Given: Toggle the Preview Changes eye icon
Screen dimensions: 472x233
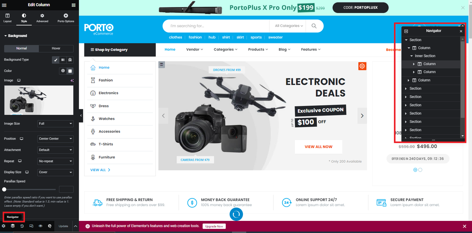Looking at the screenshot, I should point(41,226).
